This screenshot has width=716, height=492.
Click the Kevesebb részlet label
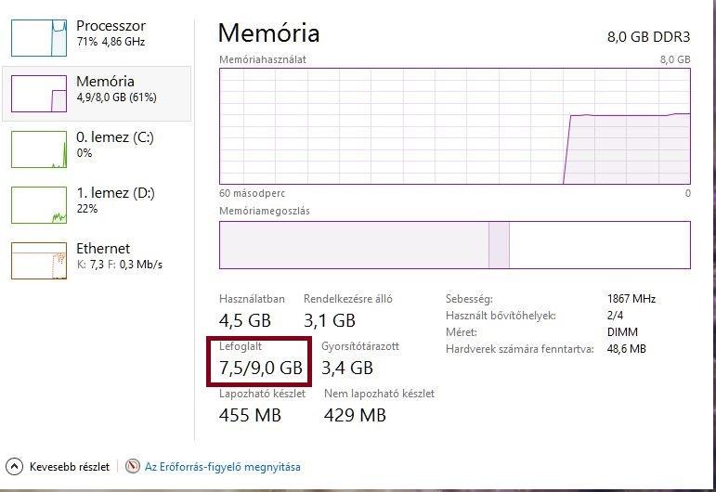pyautogui.click(x=70, y=467)
